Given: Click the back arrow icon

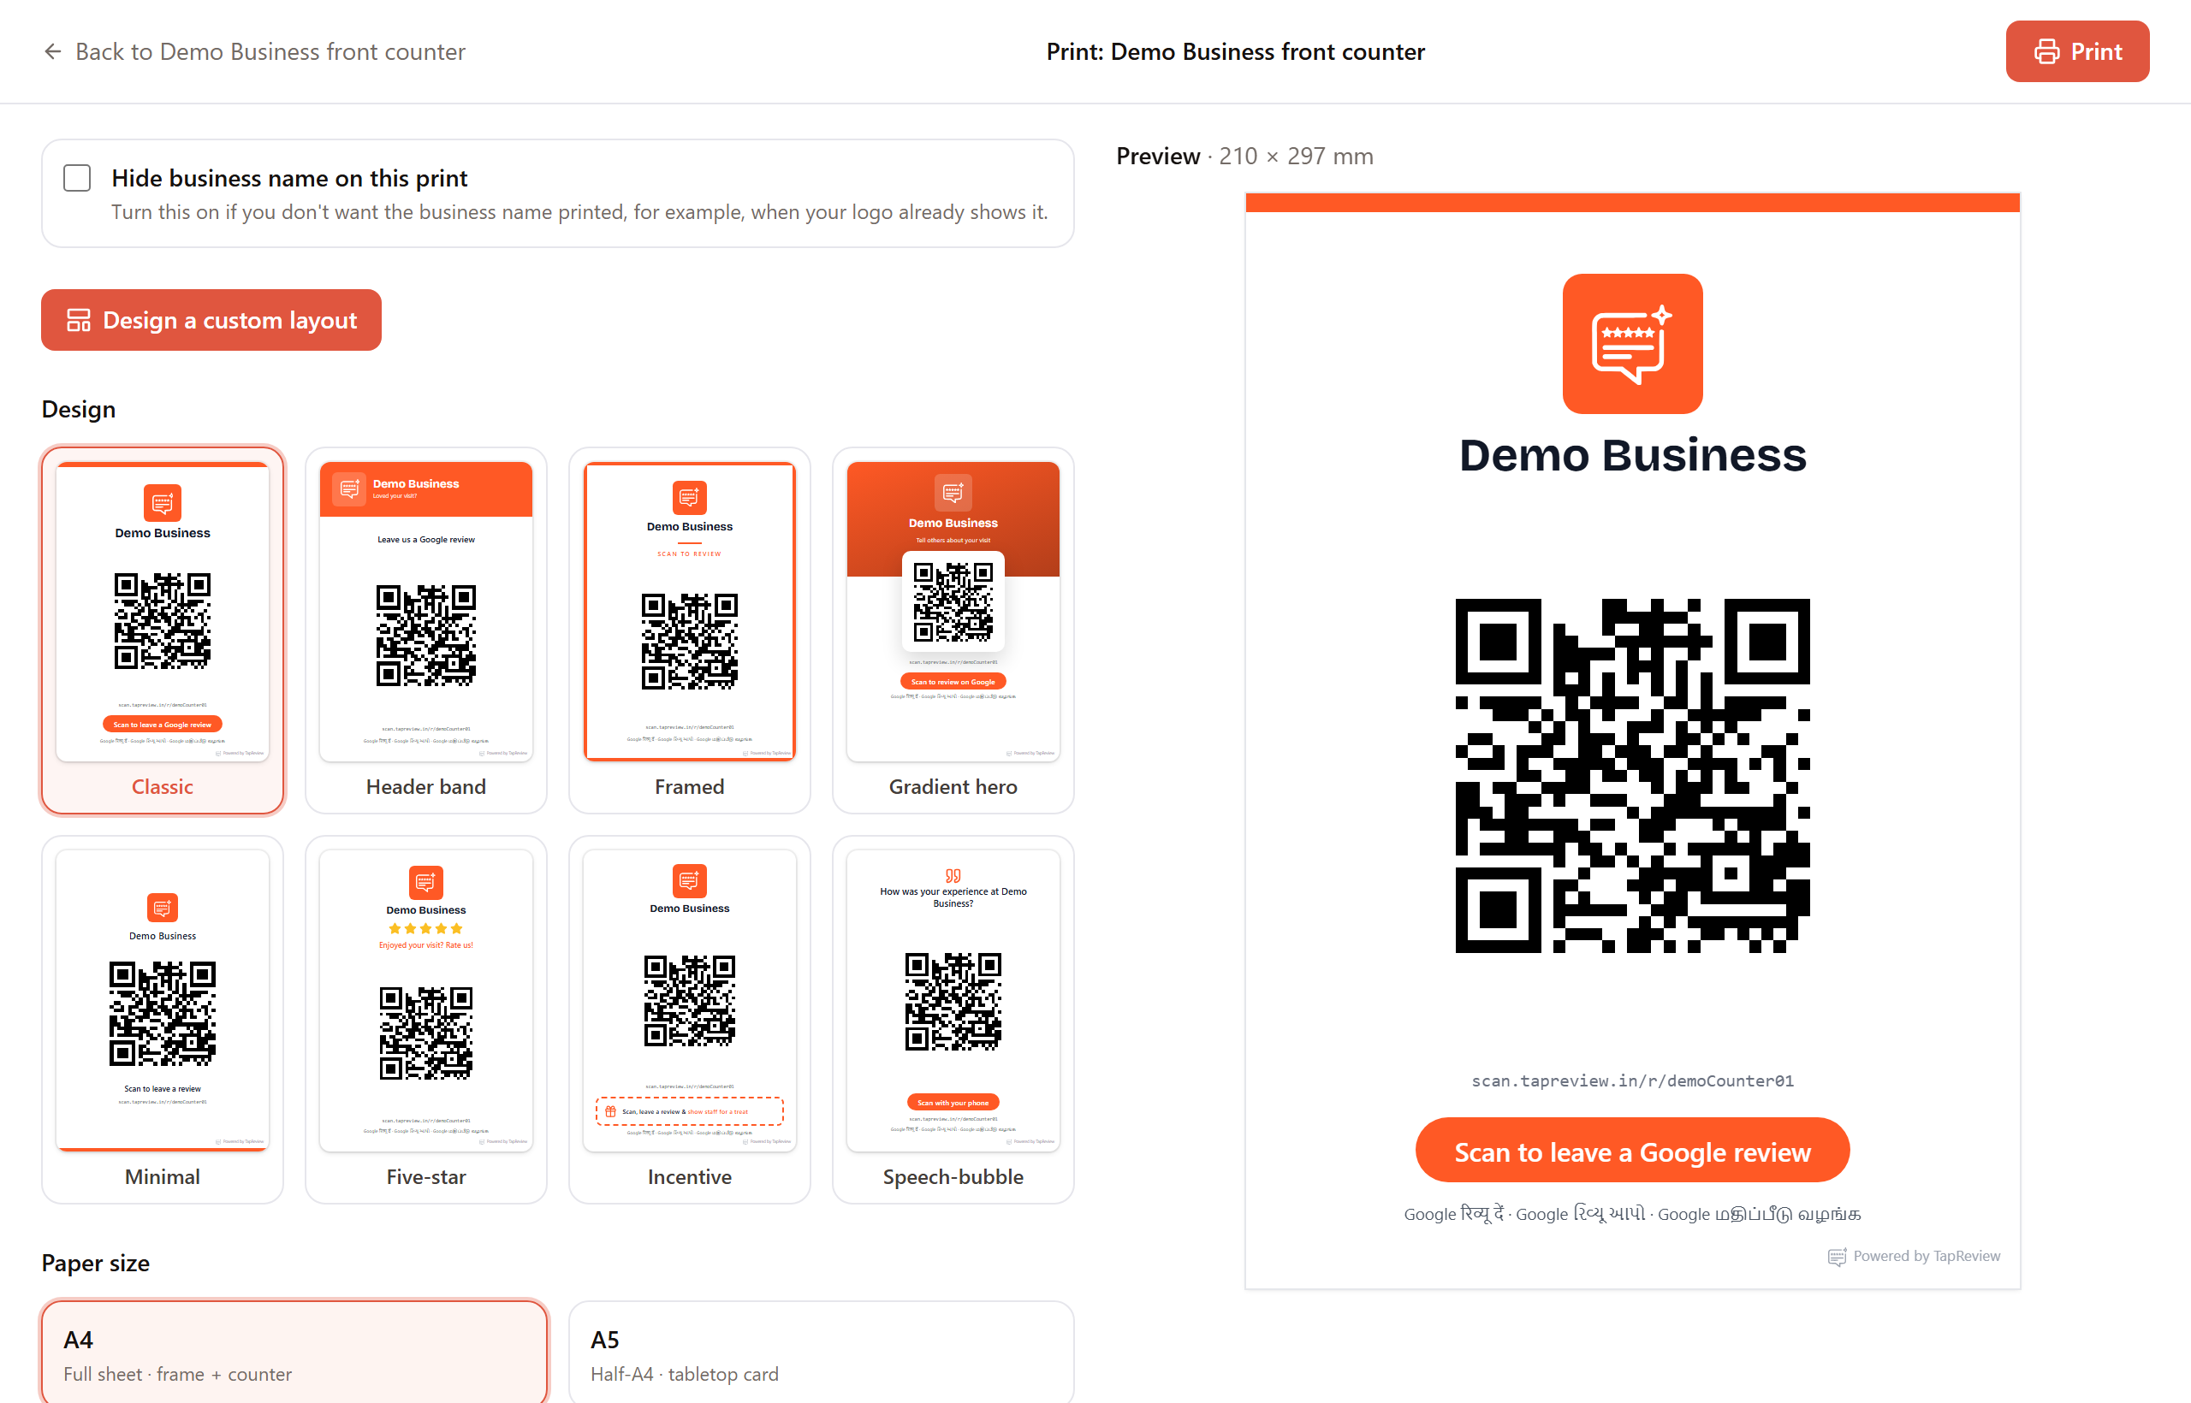Looking at the screenshot, I should tap(53, 52).
